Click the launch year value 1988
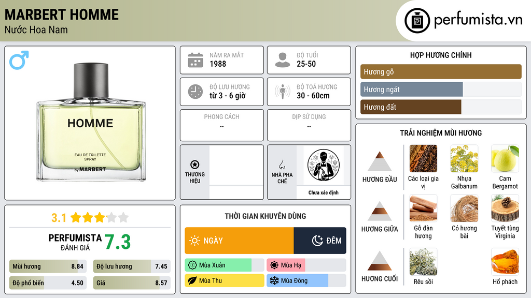The image size is (531, 298). click(218, 64)
